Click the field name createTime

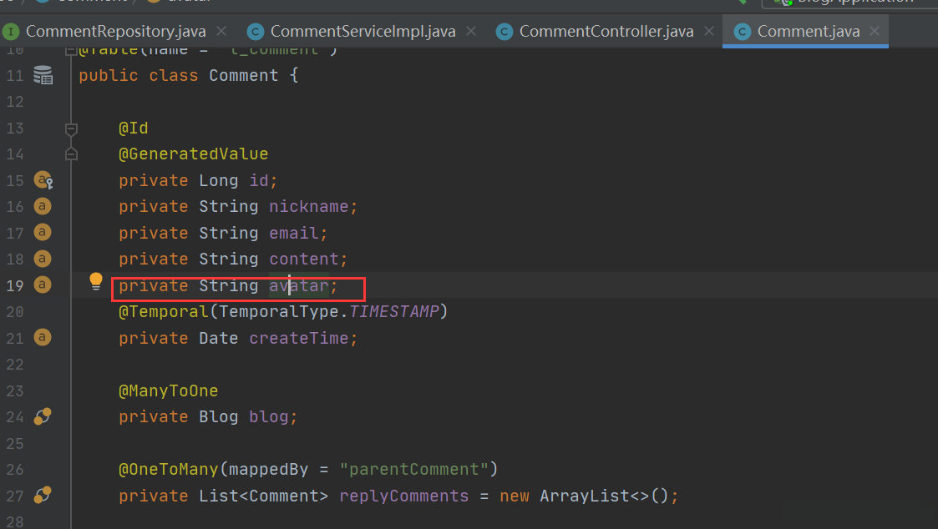[298, 338]
